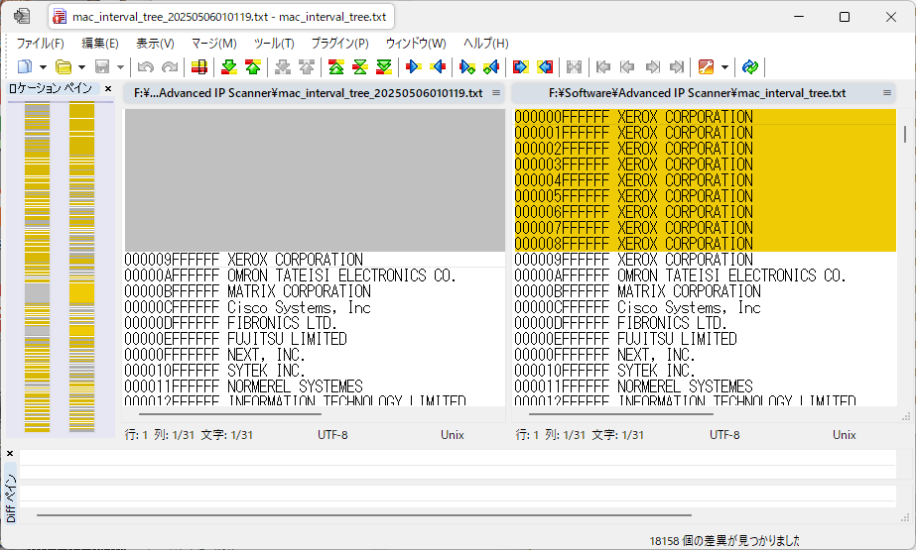Viewport: 916px width, 550px height.
Task: Click the grey Last File arrow icon
Action: (677, 67)
